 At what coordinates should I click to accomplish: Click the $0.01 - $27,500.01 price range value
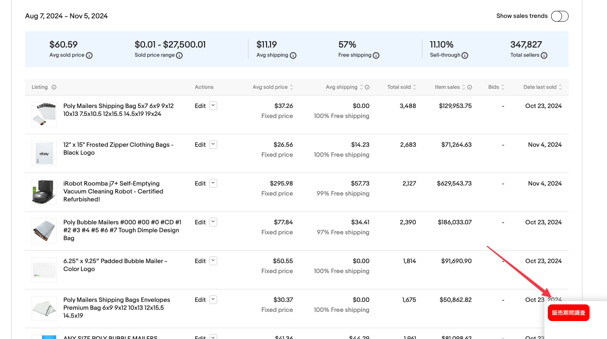point(170,45)
